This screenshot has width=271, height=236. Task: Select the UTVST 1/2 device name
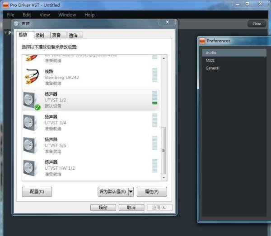pyautogui.click(x=55, y=100)
